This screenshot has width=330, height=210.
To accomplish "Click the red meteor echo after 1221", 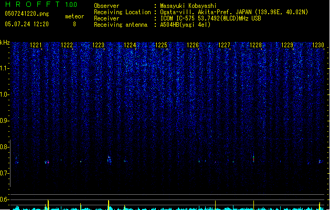I will click(47, 162).
